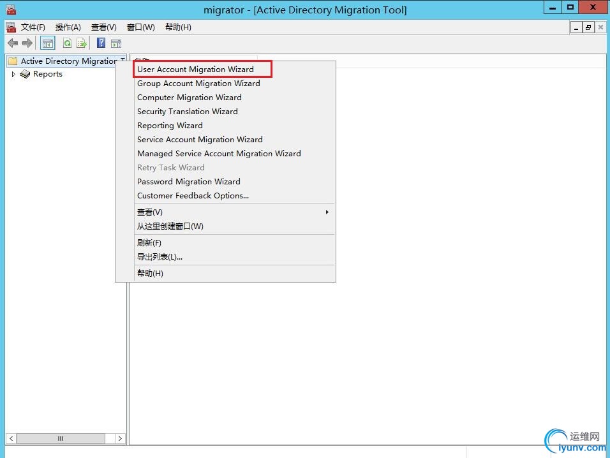610x458 pixels.
Task: Open the 查看(V) menu in menu bar
Action: click(104, 27)
